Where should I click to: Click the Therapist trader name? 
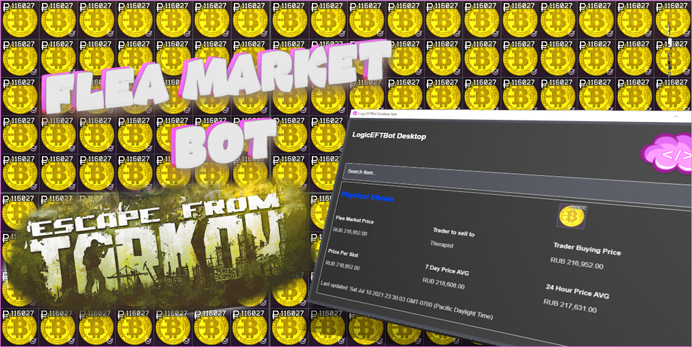pos(442,244)
